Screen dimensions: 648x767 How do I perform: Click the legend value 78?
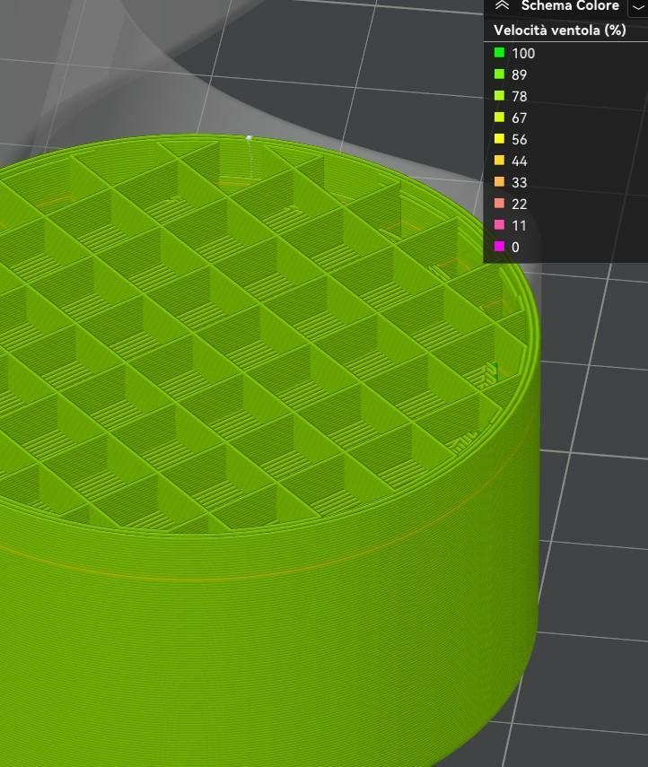(x=520, y=96)
